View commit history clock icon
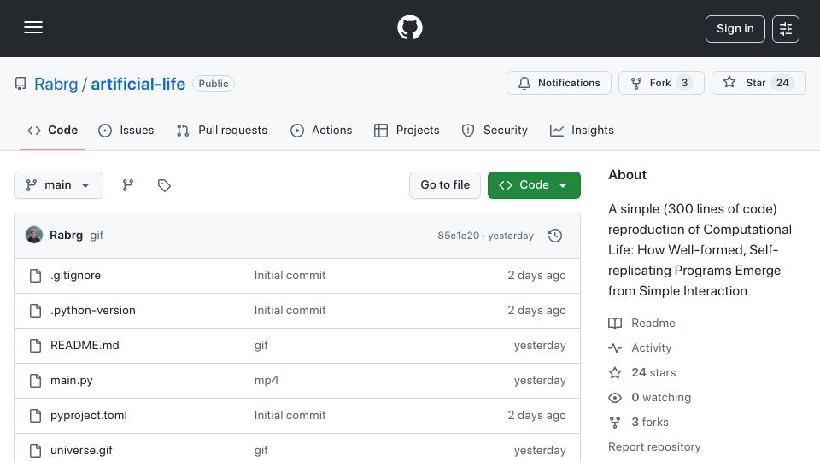The image size is (820, 461). coord(555,236)
